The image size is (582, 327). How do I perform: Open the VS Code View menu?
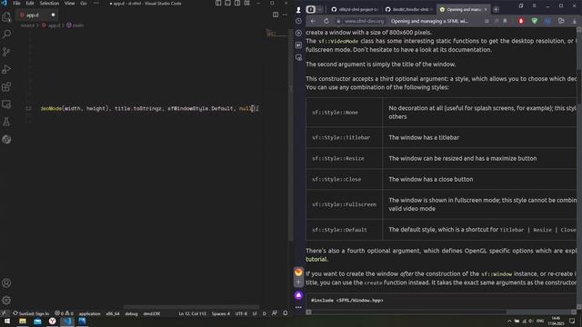point(69,4)
